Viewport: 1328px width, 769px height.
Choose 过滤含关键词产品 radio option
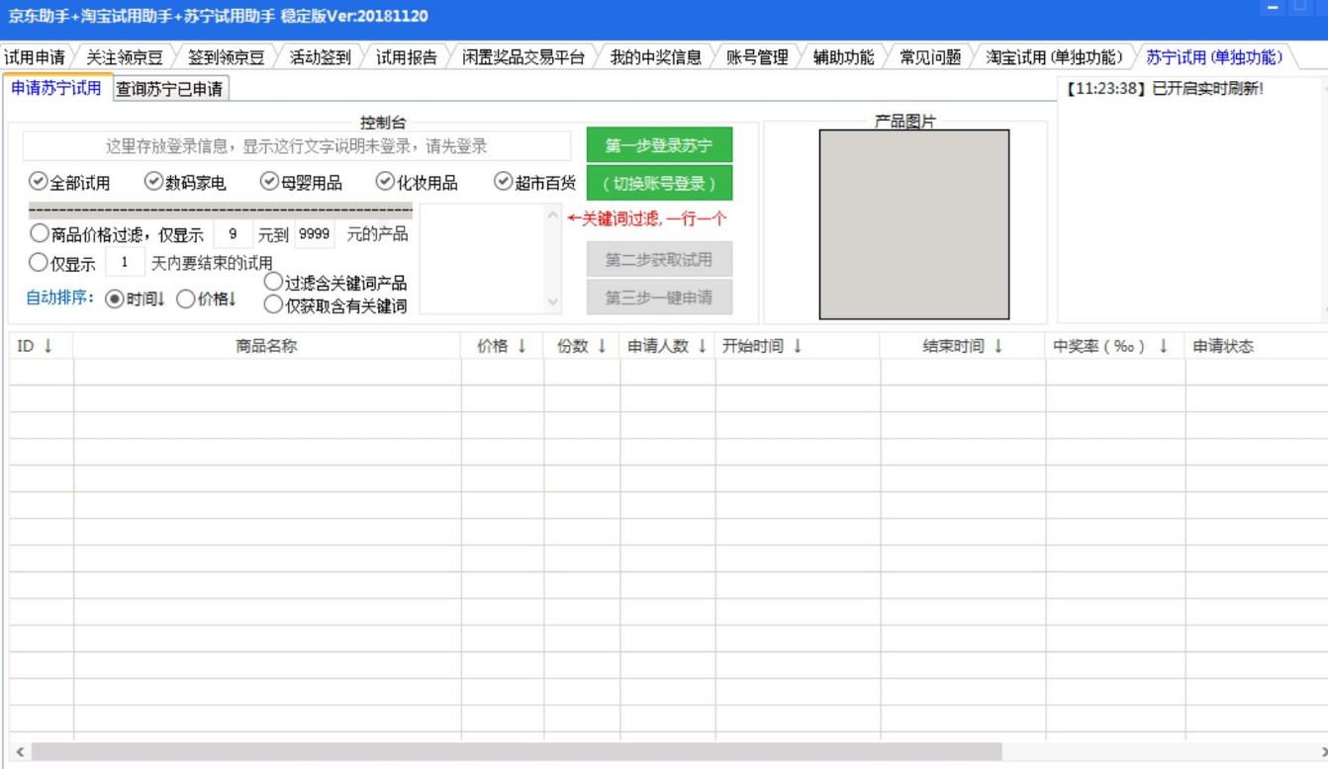[x=334, y=282]
